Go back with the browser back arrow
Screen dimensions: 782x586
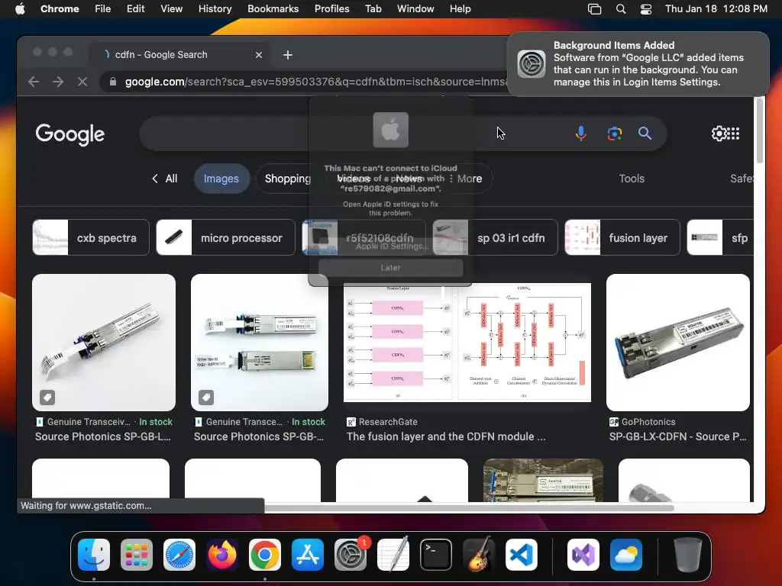34,82
